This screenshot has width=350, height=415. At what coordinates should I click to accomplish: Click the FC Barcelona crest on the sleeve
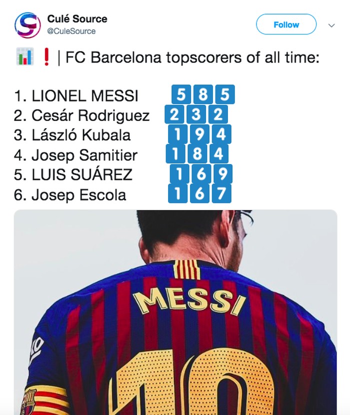[28, 401]
